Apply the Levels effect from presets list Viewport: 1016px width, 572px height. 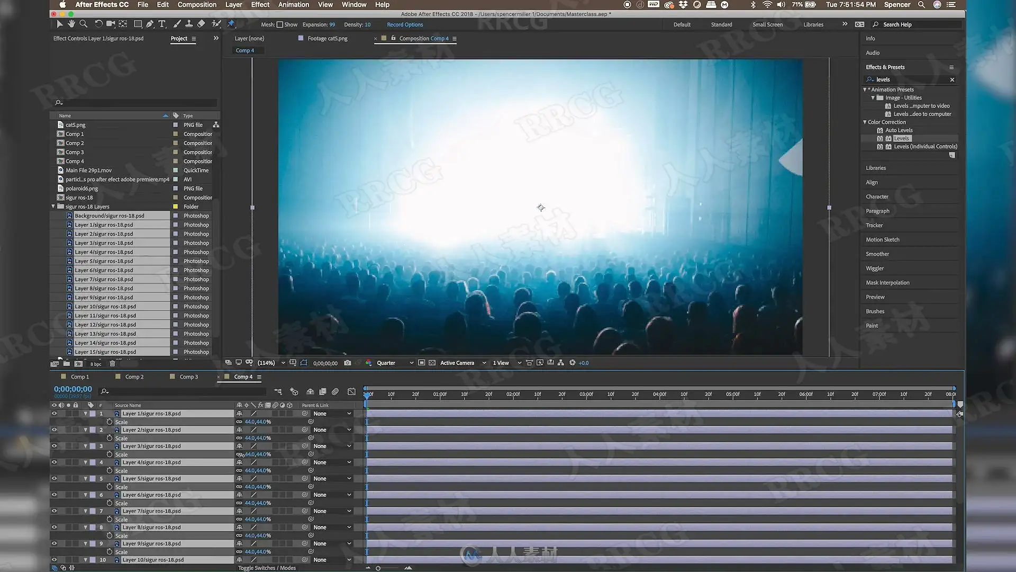point(901,138)
